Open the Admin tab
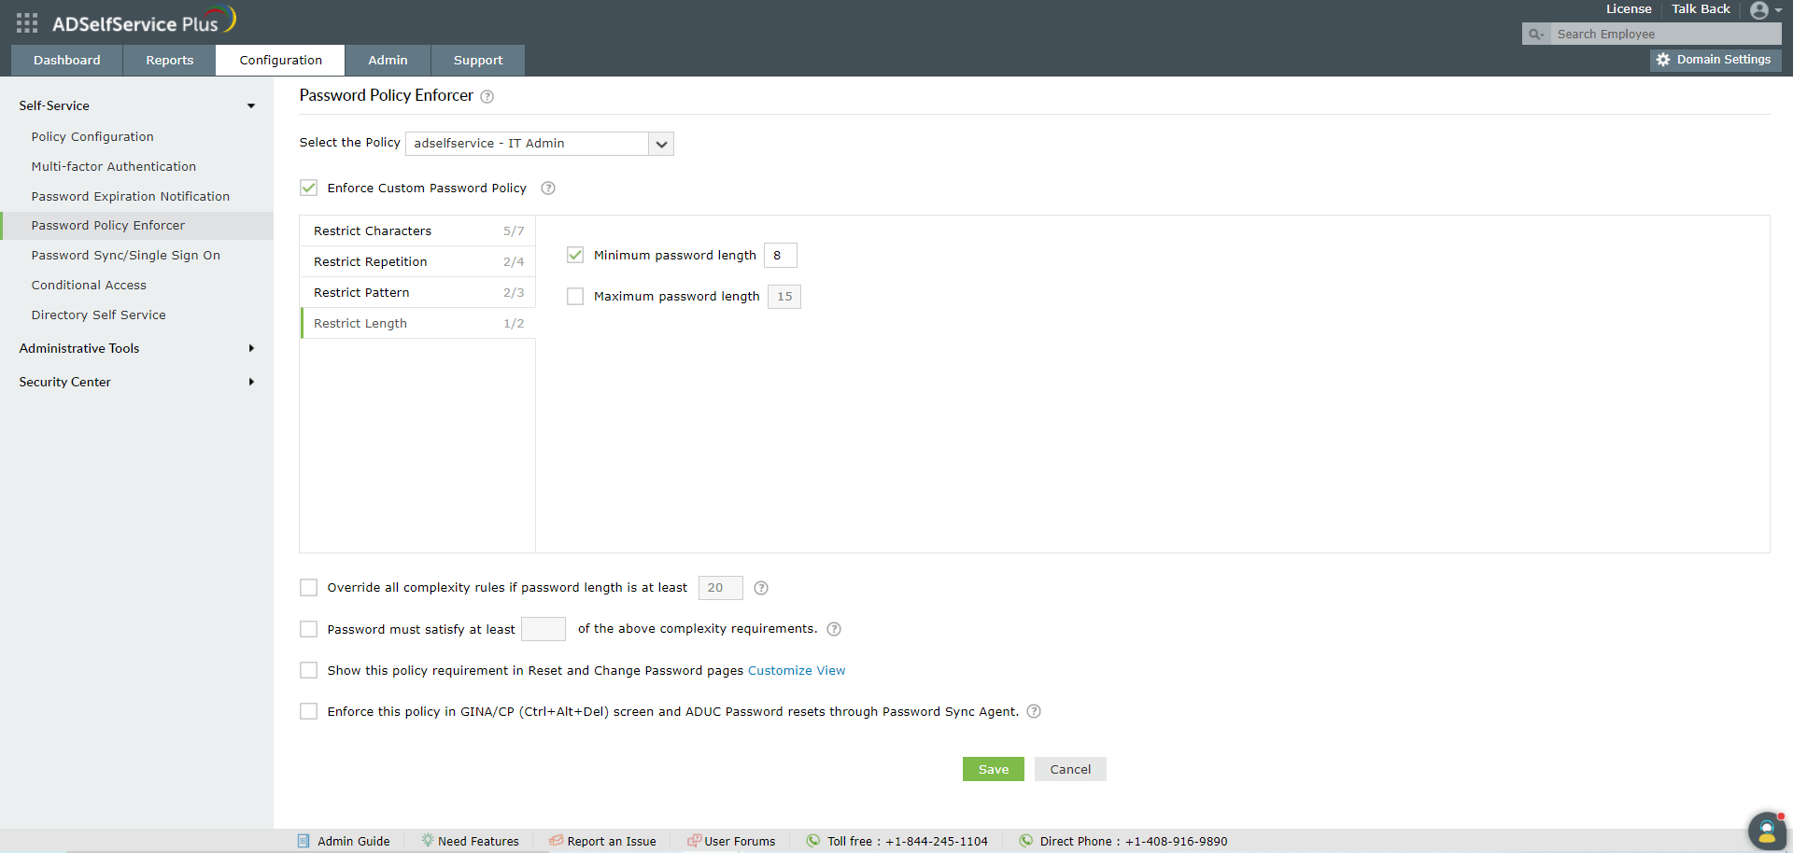 point(388,60)
